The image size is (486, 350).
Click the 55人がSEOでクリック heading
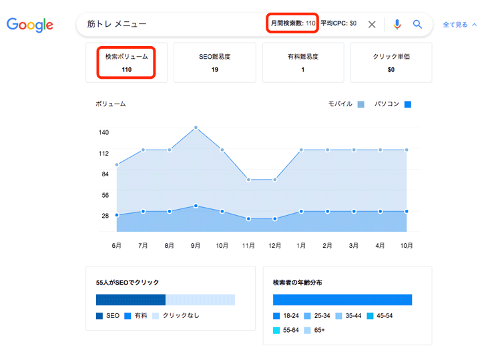tap(128, 283)
